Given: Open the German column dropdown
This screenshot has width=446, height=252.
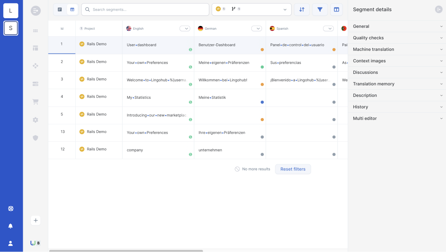Looking at the screenshot, I should point(257,29).
